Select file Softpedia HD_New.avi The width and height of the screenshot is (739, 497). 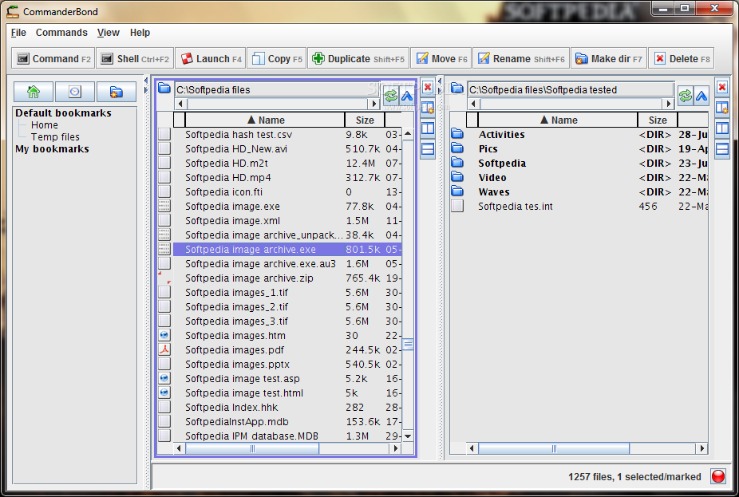pyautogui.click(x=236, y=149)
